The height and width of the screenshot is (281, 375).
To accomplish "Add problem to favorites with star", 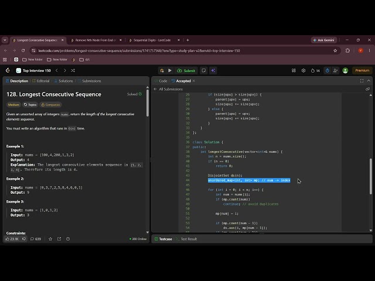I will [50, 239].
